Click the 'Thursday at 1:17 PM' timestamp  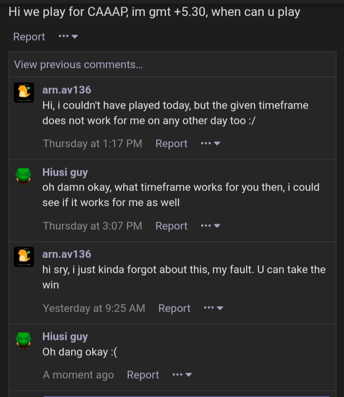(92, 144)
